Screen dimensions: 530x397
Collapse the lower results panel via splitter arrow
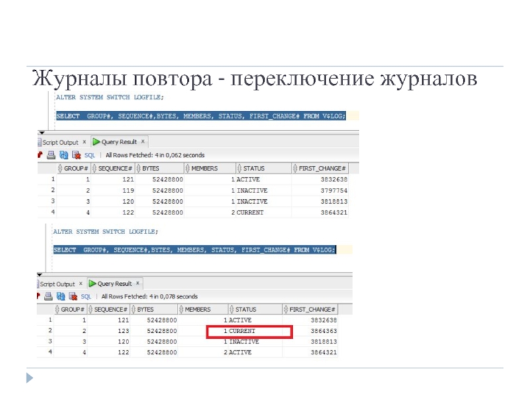pyautogui.click(x=40, y=275)
